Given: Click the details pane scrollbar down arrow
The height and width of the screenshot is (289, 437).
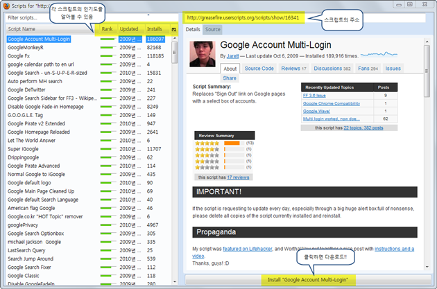Looking at the screenshot, I should coord(427,267).
